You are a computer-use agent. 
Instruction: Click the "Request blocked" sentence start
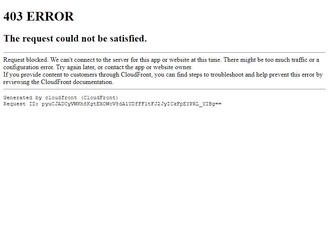[26, 60]
